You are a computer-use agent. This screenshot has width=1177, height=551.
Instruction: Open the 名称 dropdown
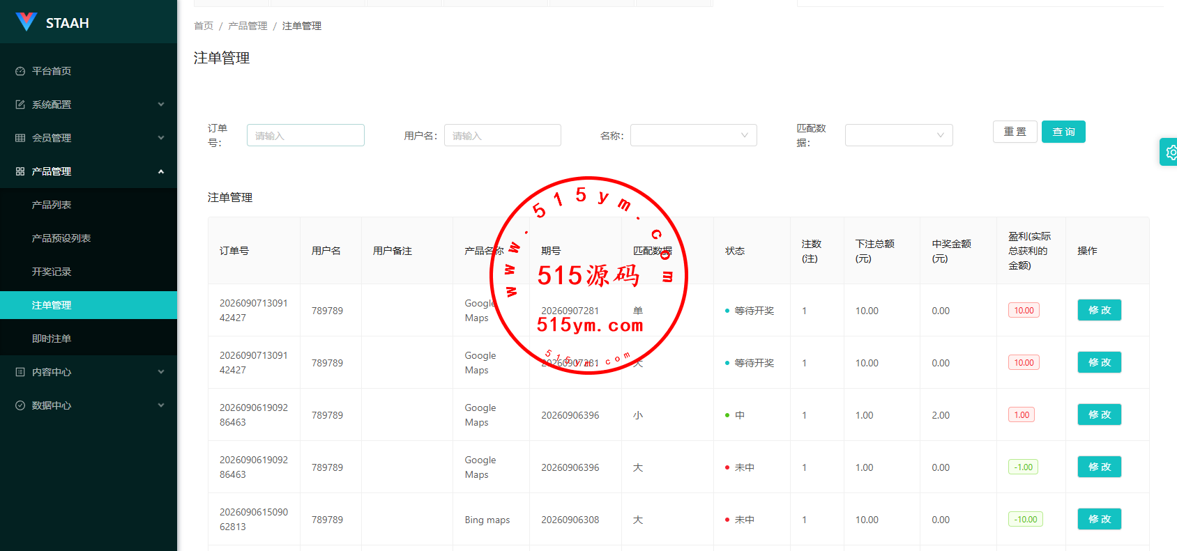coord(694,135)
